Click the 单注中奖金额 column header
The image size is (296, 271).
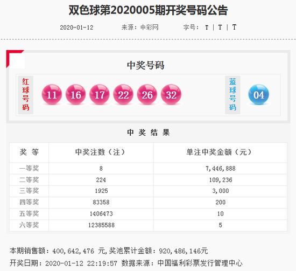pos(219,152)
